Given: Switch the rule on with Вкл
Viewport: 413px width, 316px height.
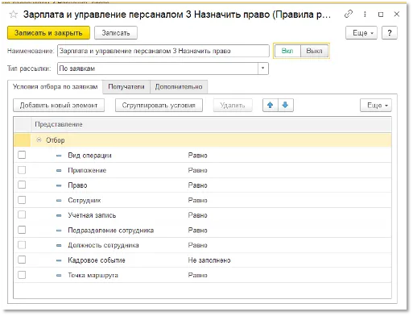Looking at the screenshot, I should tap(287, 51).
